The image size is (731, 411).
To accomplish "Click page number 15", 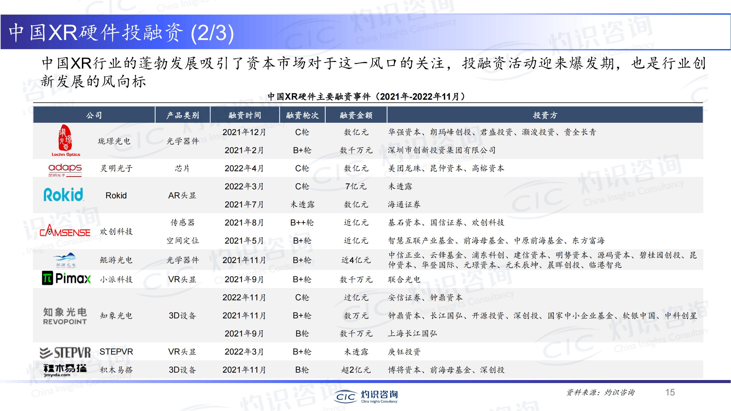I will coord(670,392).
